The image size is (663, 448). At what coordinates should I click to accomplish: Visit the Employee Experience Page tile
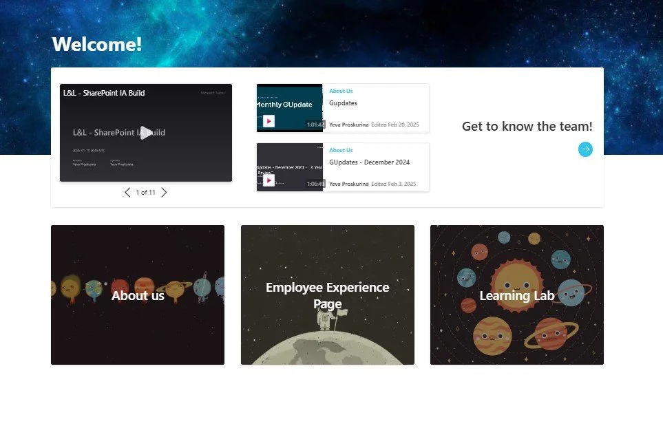(x=327, y=295)
